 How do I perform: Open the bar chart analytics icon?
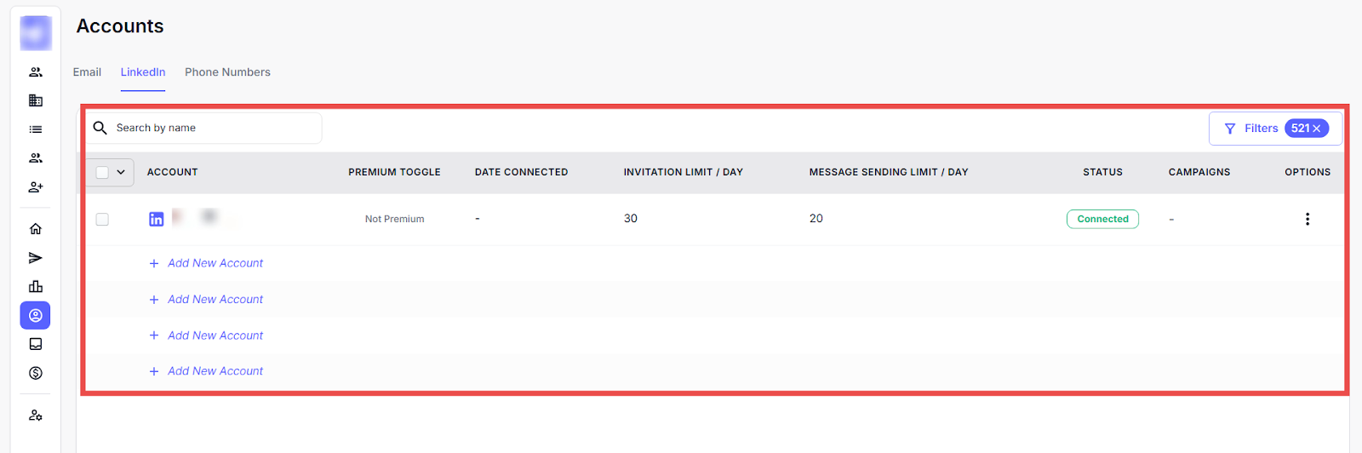(36, 287)
